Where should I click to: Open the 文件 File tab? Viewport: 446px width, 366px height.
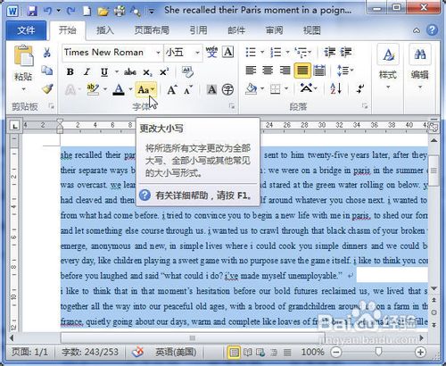tap(26, 30)
